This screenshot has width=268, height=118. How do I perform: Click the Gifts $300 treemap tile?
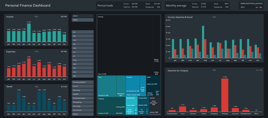pos(121,112)
